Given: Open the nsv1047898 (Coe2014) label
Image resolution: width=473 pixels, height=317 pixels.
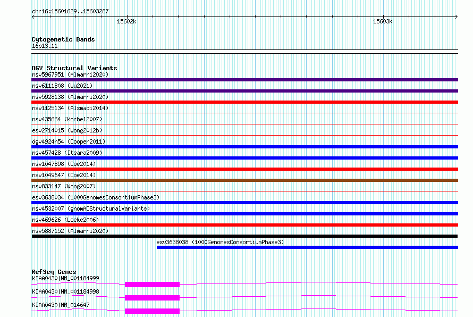Looking at the screenshot, I should point(64,164).
